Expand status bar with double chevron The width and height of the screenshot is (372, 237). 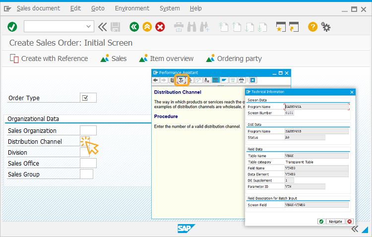(x=355, y=229)
